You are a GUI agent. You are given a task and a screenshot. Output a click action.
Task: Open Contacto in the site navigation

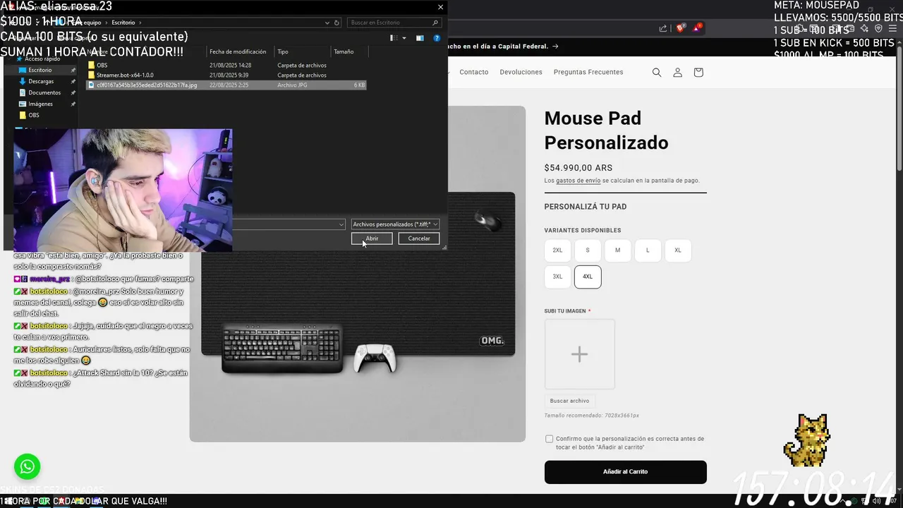(x=474, y=72)
